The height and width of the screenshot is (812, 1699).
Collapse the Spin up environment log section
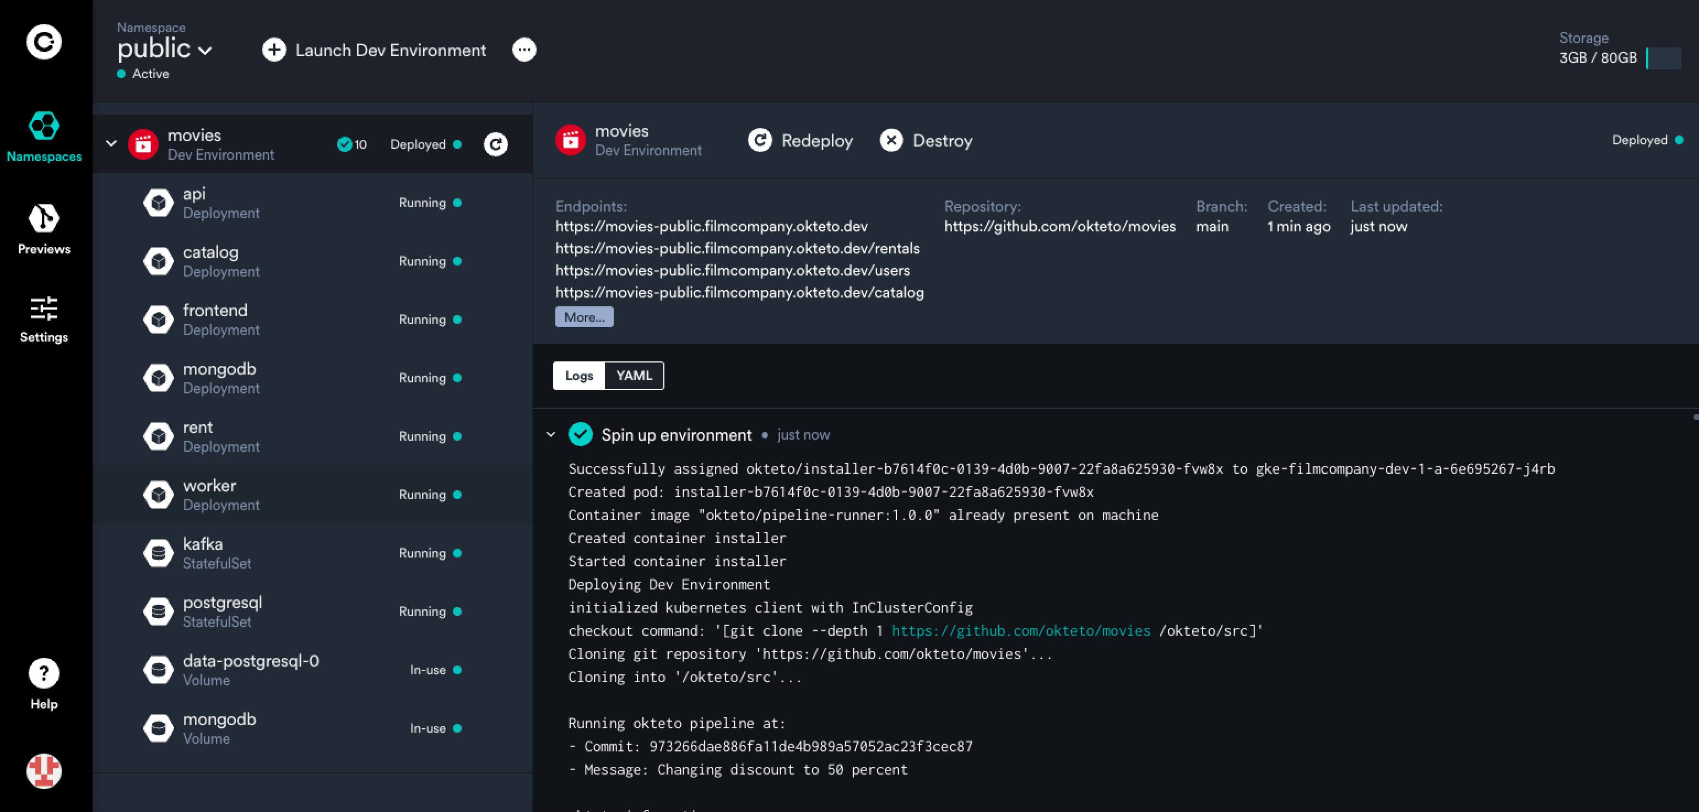tap(551, 434)
